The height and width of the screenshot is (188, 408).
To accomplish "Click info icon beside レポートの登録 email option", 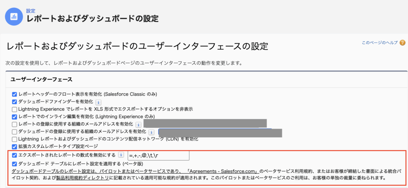I will (139, 124).
